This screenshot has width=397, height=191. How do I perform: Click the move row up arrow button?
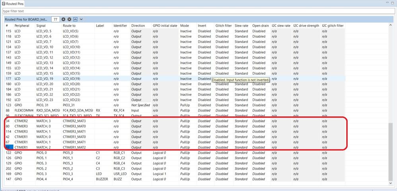[x=76, y=19]
